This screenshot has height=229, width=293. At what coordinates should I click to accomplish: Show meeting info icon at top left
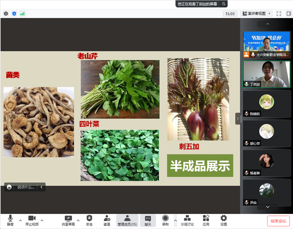(x=6, y=14)
